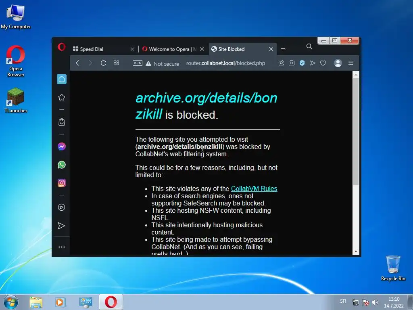The width and height of the screenshot is (413, 310).
Task: Open the Player icon in sidebar
Action: (62, 207)
